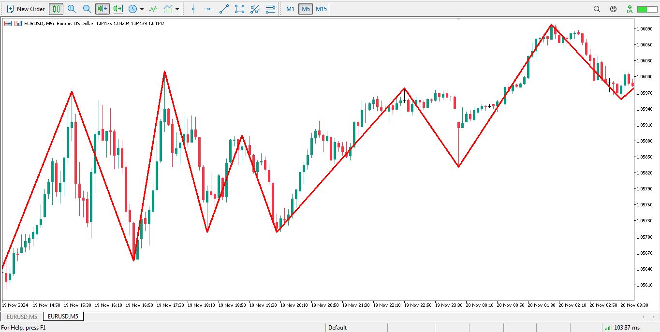Open the search magnifier icon

coord(597,9)
